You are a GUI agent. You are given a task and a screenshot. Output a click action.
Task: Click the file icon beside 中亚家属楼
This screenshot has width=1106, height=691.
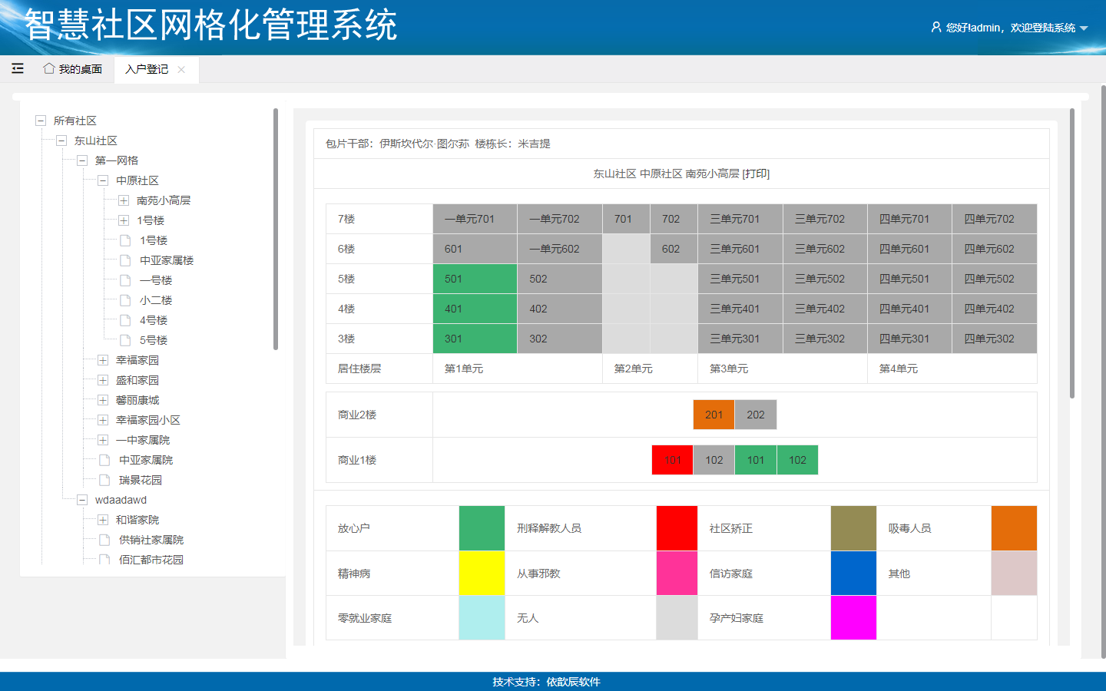[125, 260]
